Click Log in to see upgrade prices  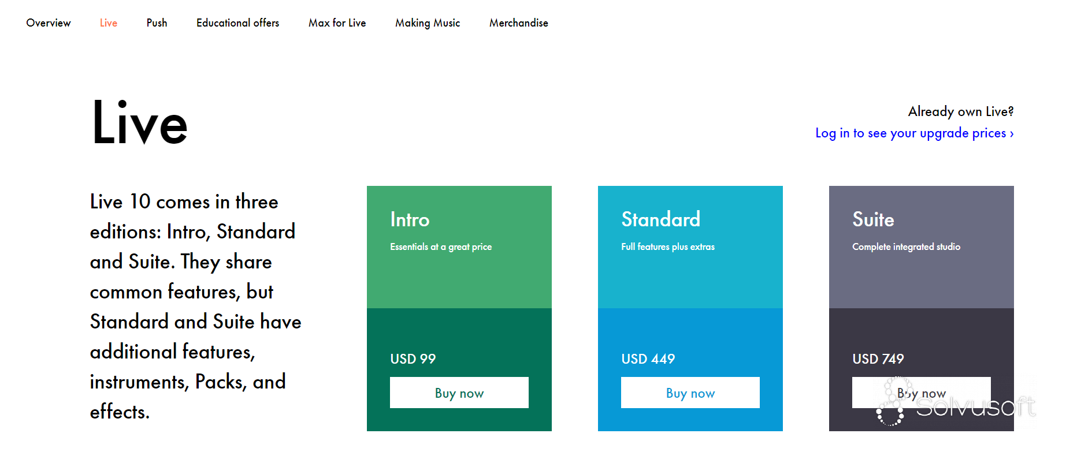[914, 133]
